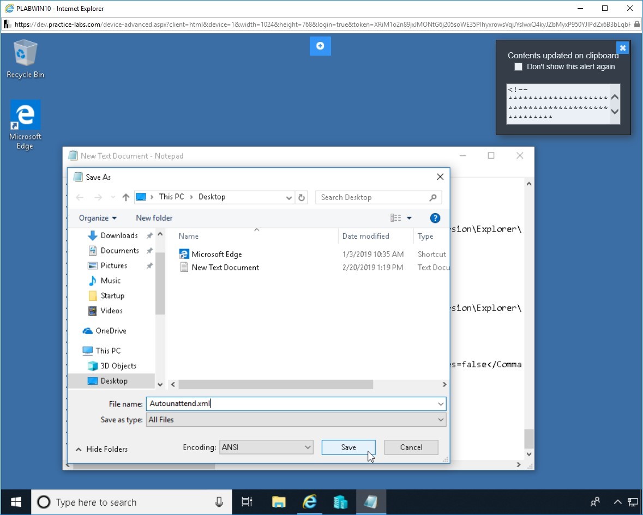Select the Startup folder in navigation pane
The width and height of the screenshot is (643, 515).
[x=112, y=296]
